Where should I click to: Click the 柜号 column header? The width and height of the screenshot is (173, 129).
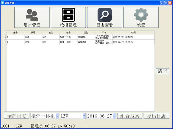coord(68,33)
